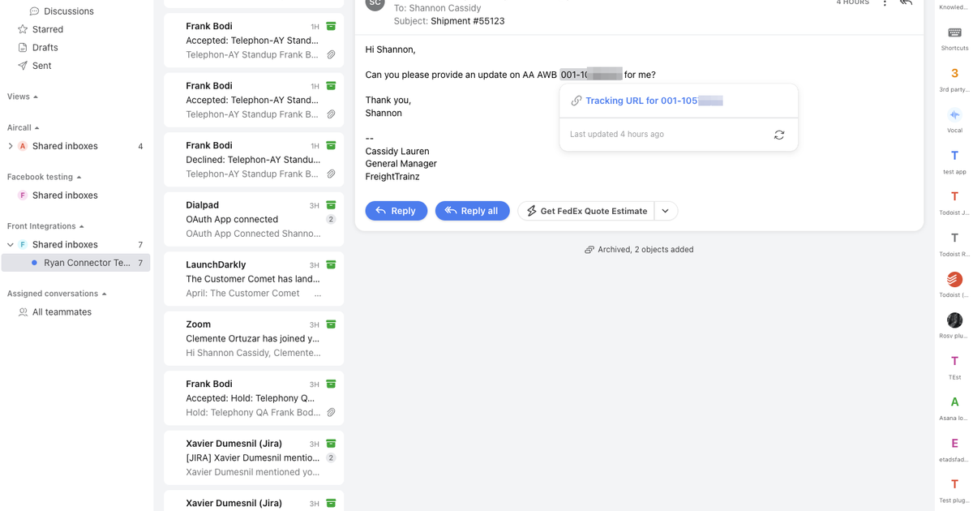
Task: Open the Vocal plugin icon
Action: (x=954, y=115)
